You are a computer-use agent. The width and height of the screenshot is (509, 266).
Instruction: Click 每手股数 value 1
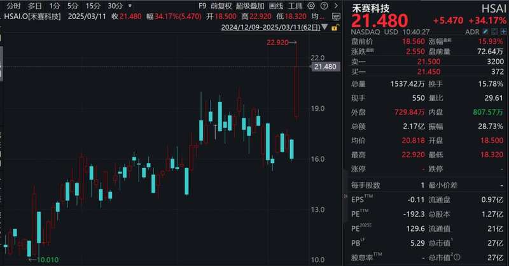point(422,185)
